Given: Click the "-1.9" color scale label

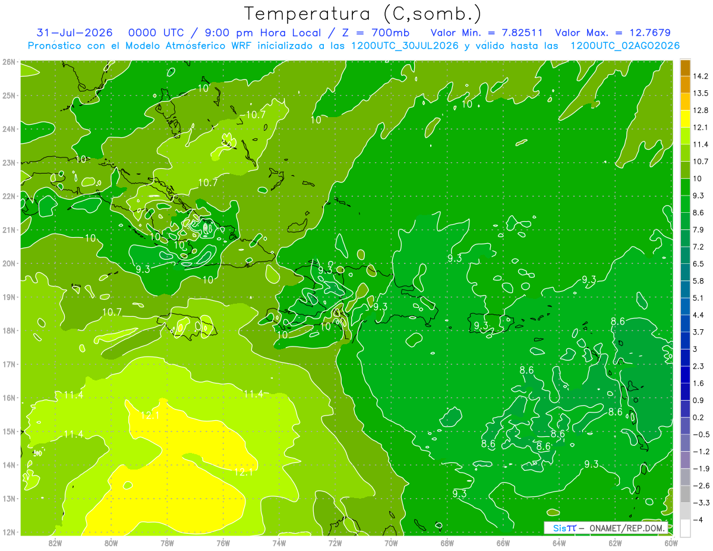Looking at the screenshot, I should 701,468.
